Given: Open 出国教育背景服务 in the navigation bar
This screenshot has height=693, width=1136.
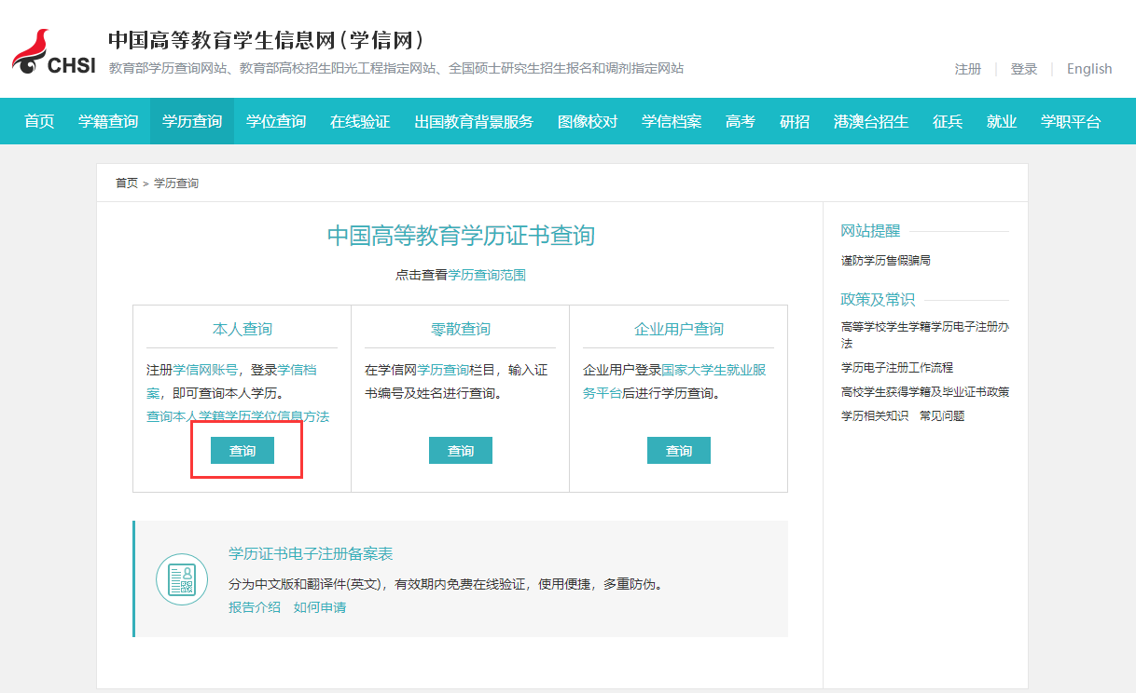Looking at the screenshot, I should [x=474, y=121].
